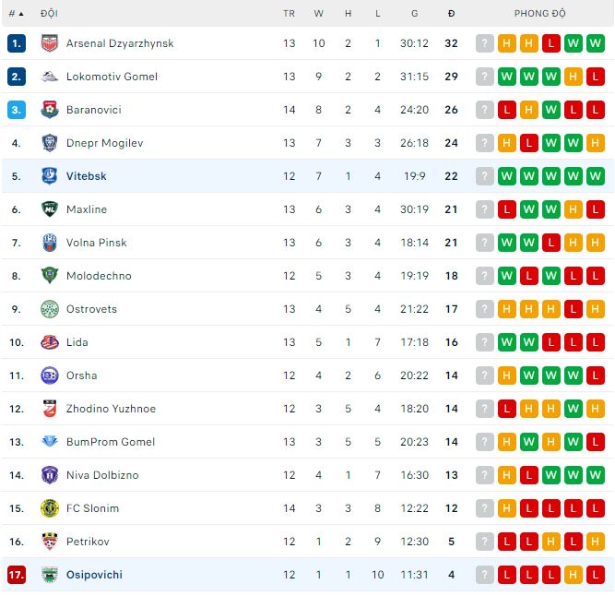The width and height of the screenshot is (615, 596).
Task: Click the Arsenal Dzyarzhynsk club crest
Action: [50, 43]
